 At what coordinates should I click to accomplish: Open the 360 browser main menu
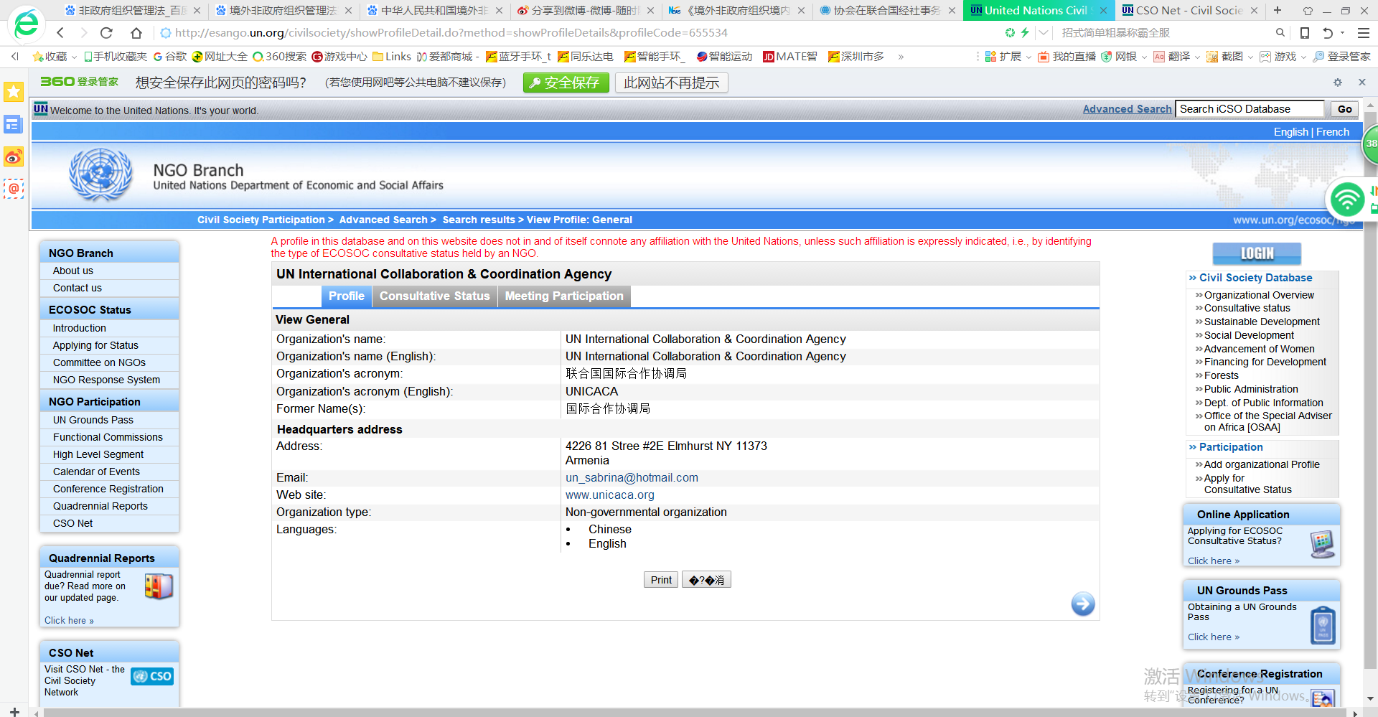coord(1363,33)
